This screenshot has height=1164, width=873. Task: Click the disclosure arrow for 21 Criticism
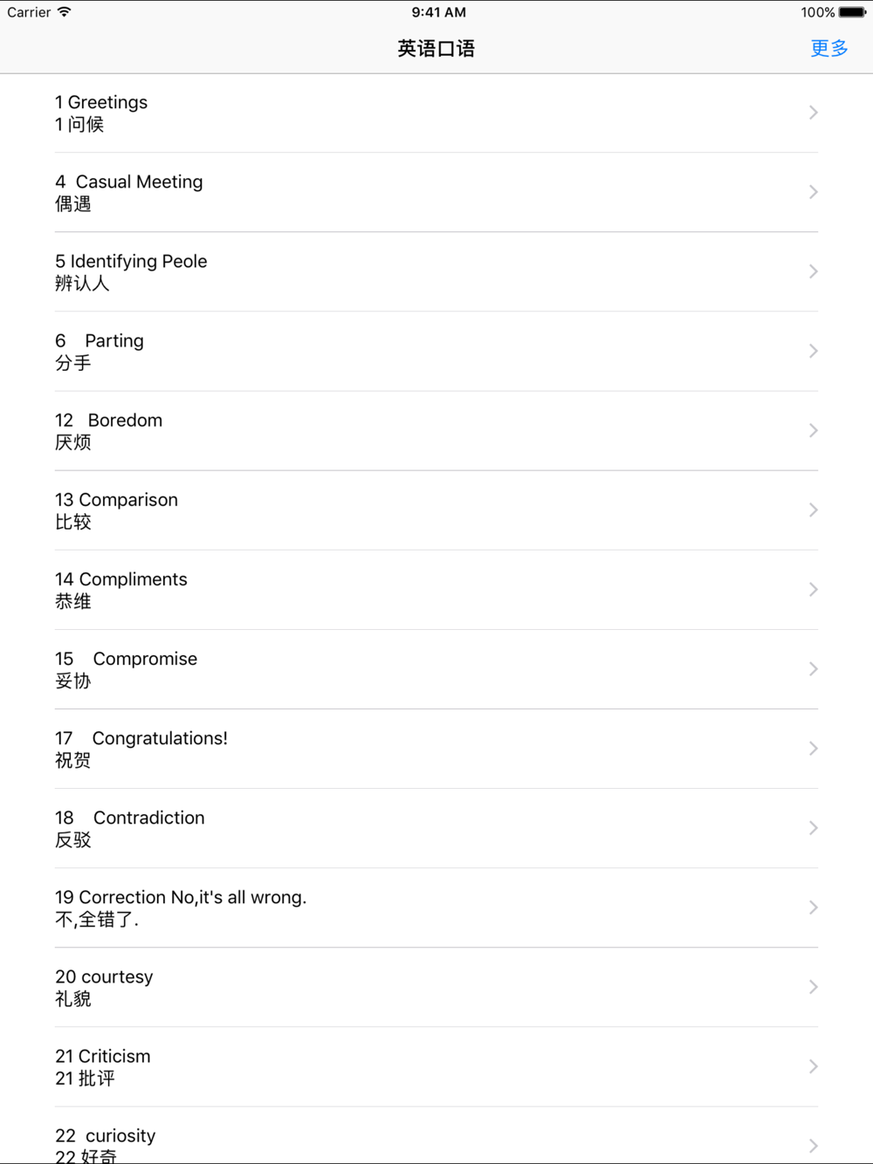tap(813, 1066)
